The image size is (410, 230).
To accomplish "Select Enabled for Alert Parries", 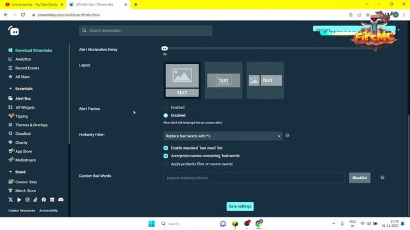I will click(166, 107).
